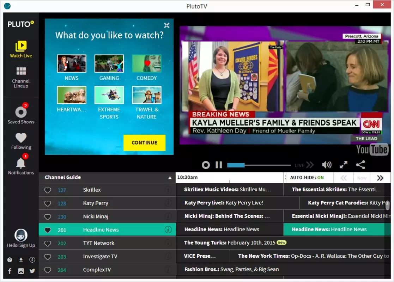The image size is (394, 282).
Task: Open Fashion Bros. Swag, Parties program
Action: (283, 269)
